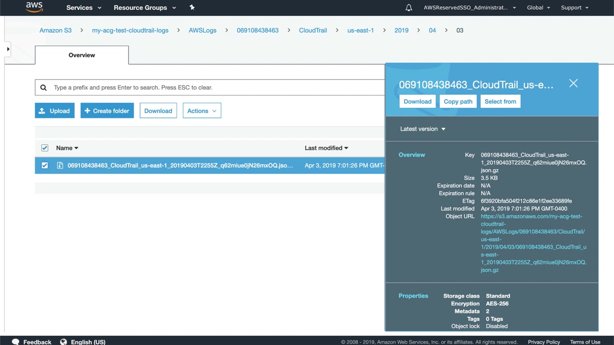Sort by the Name column

(x=67, y=148)
